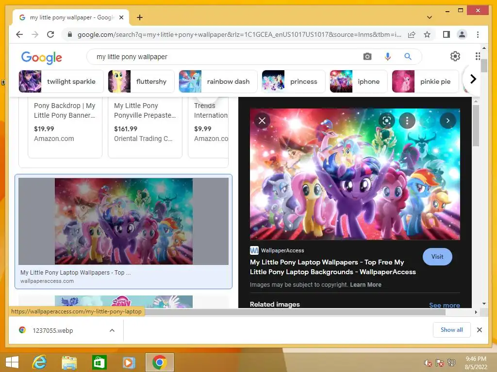Screen dimensions: 497x372
Task: Open the Chrome profile avatar
Action: [x=462, y=34]
